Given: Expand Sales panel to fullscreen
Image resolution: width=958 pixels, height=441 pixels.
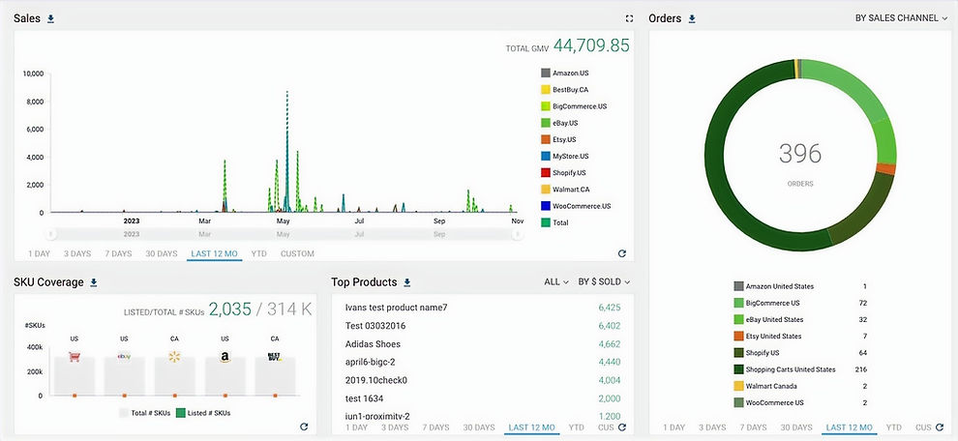Looking at the screenshot, I should (629, 18).
